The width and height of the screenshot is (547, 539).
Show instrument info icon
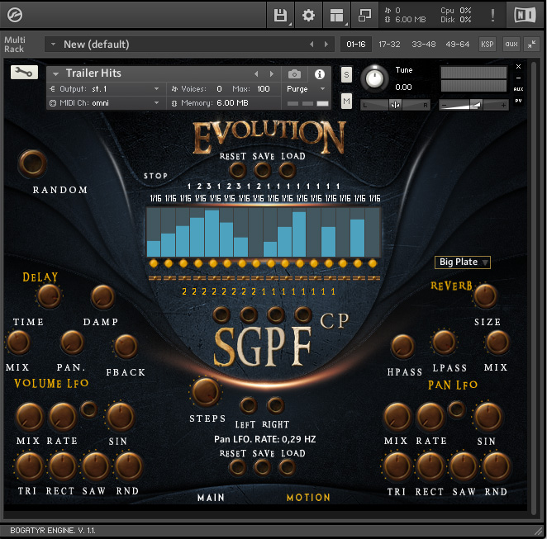[x=319, y=74]
